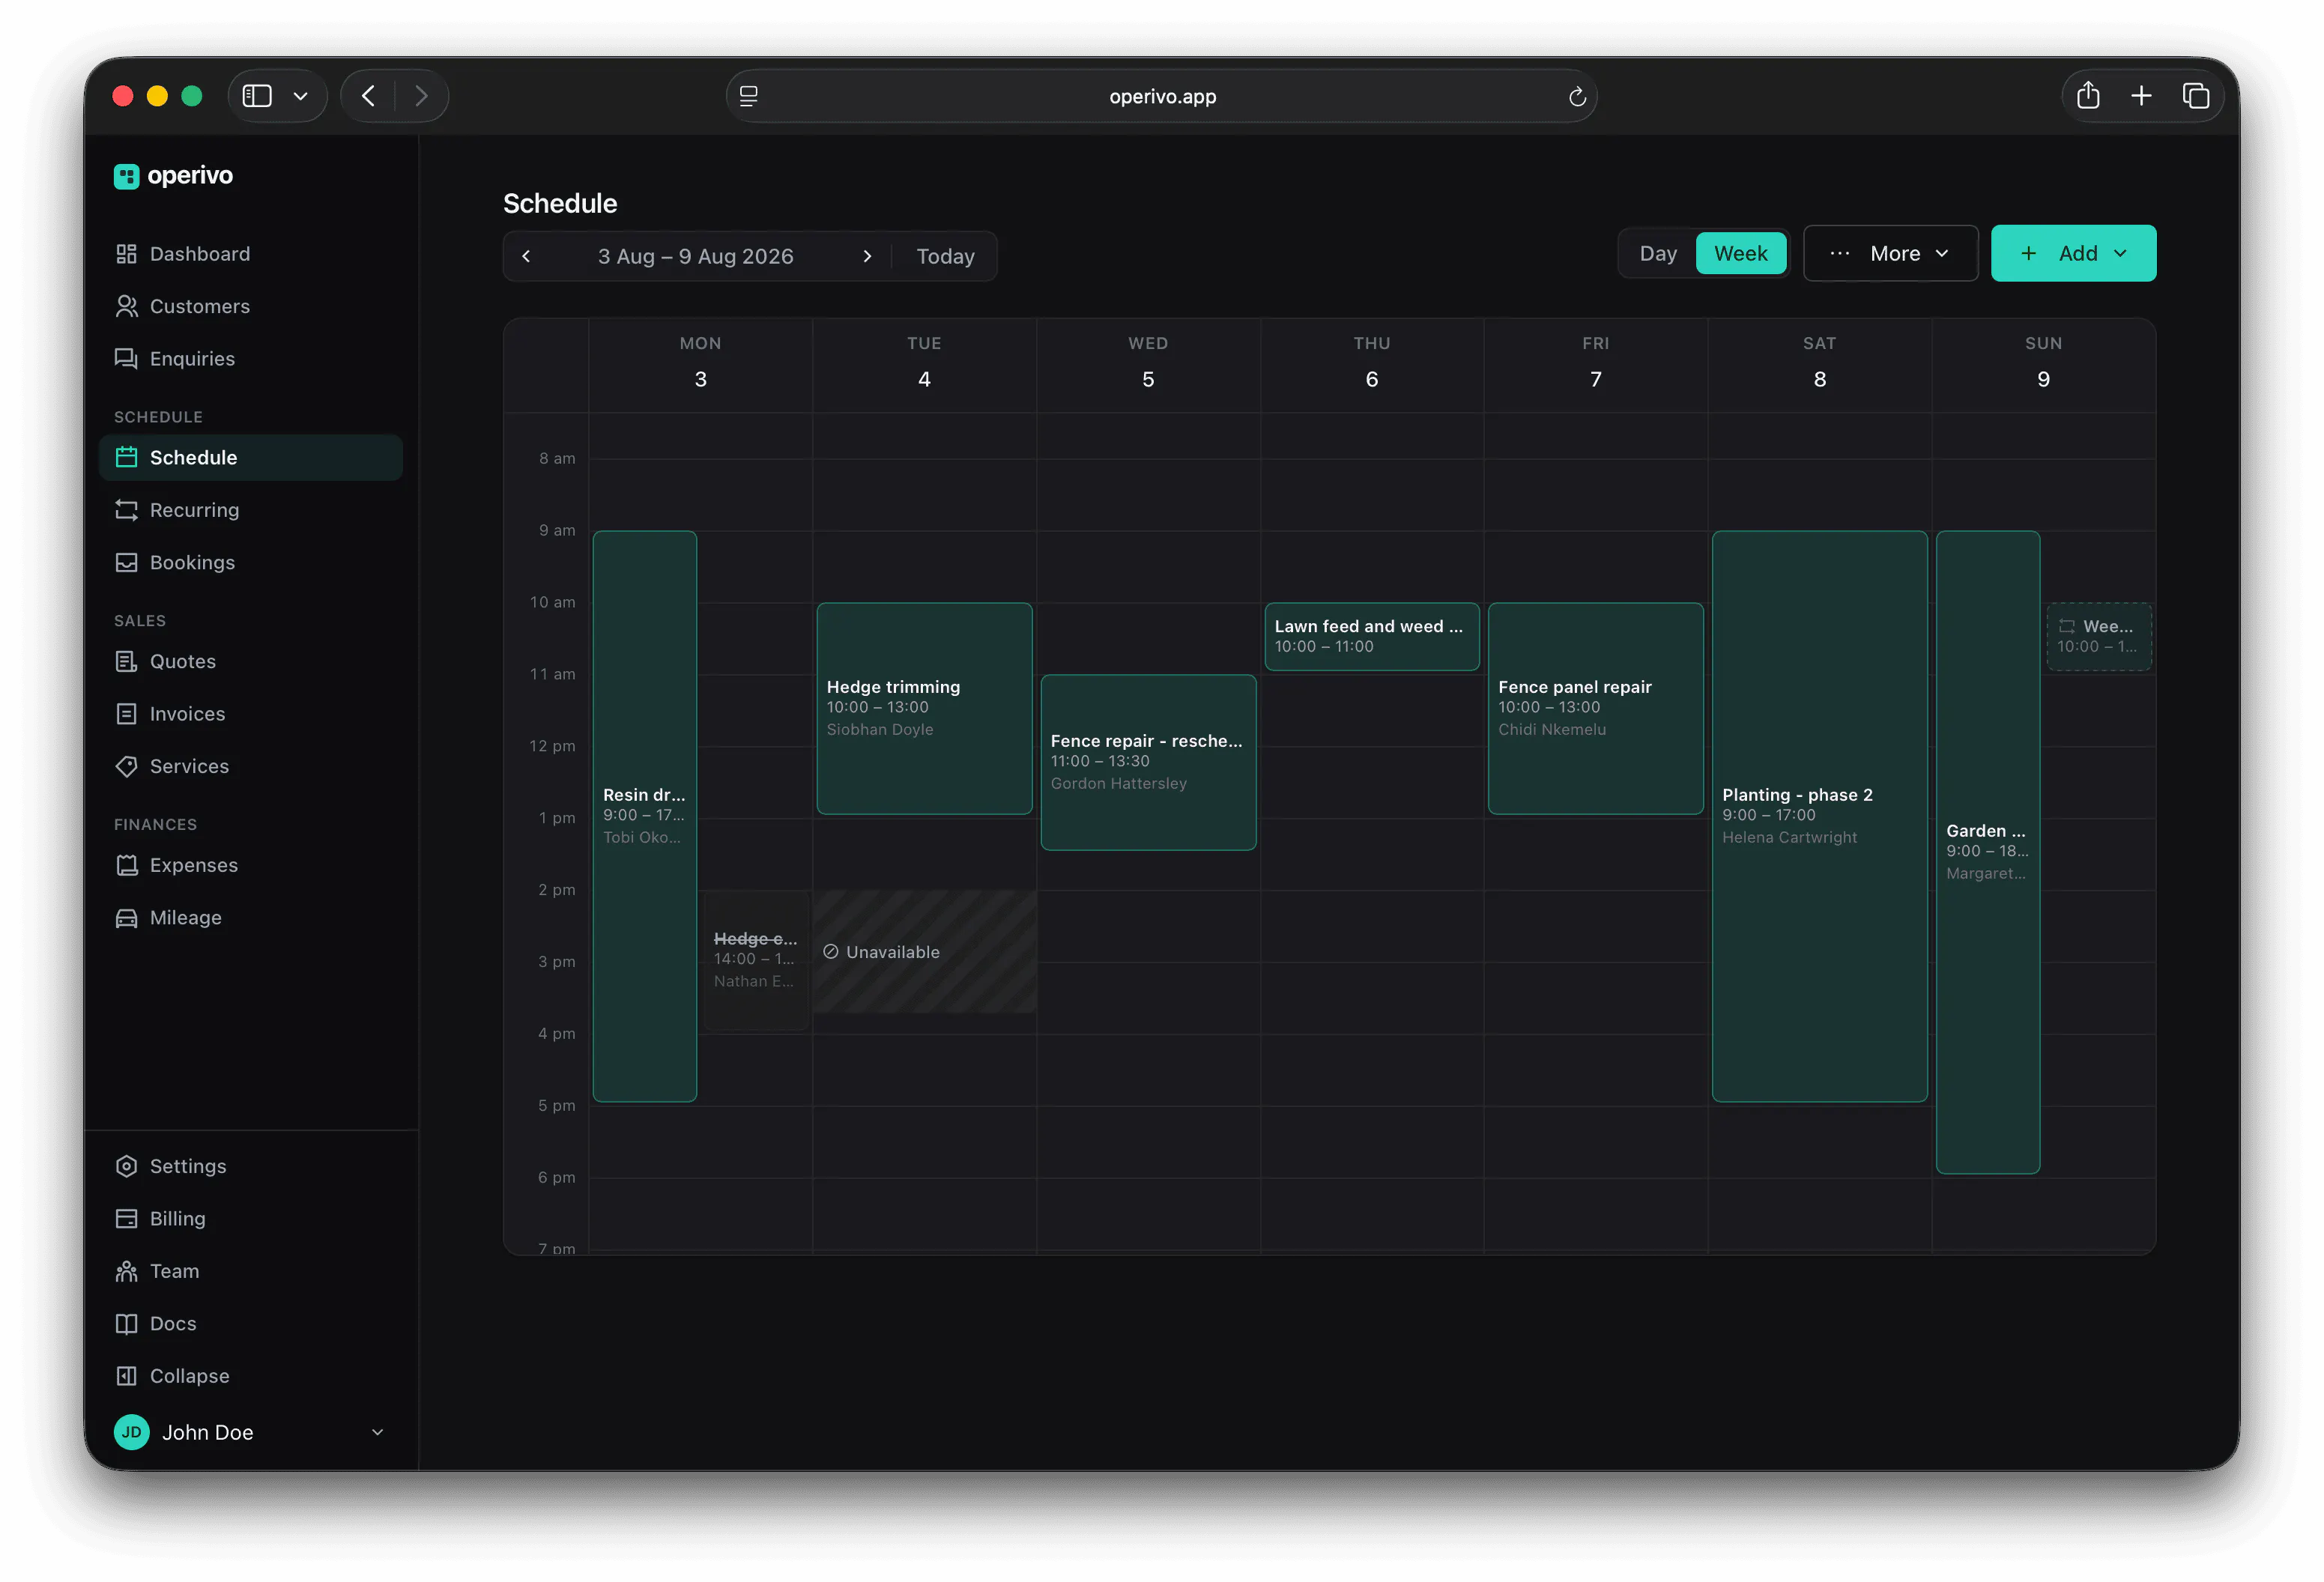Screen dimensions: 2324x1582
Task: Open recurring Wee... event on Sunday
Action: [x=2099, y=636]
